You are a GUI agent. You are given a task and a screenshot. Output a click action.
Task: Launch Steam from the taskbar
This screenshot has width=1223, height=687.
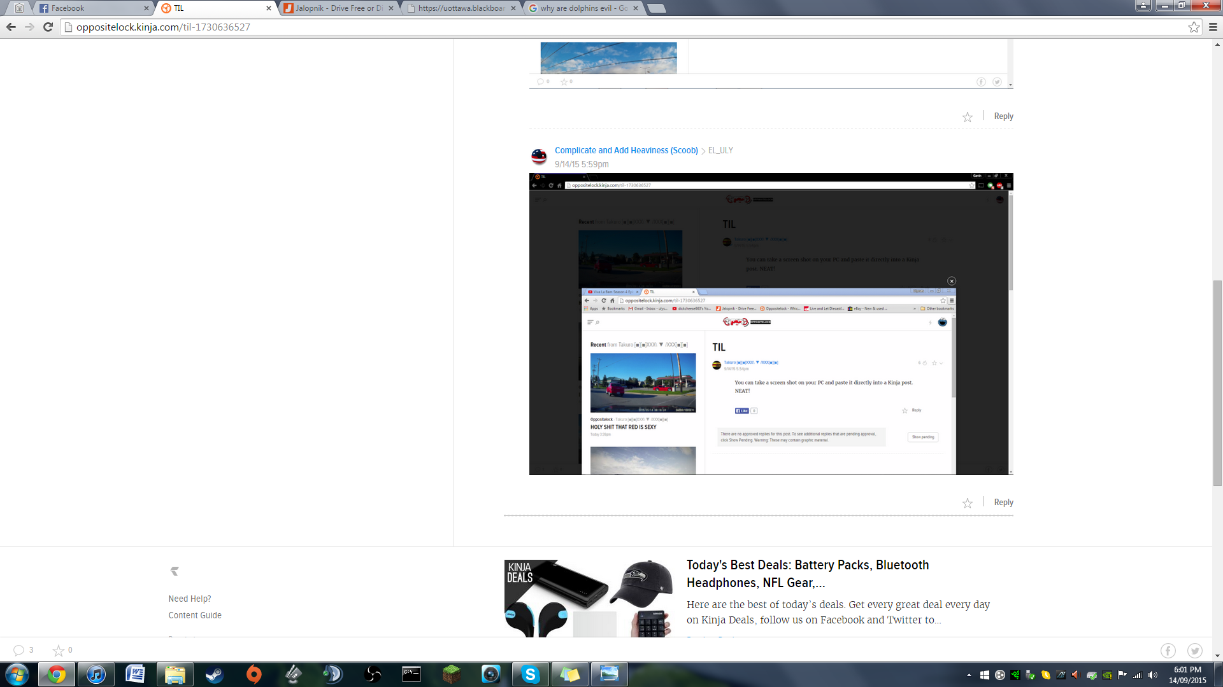214,674
